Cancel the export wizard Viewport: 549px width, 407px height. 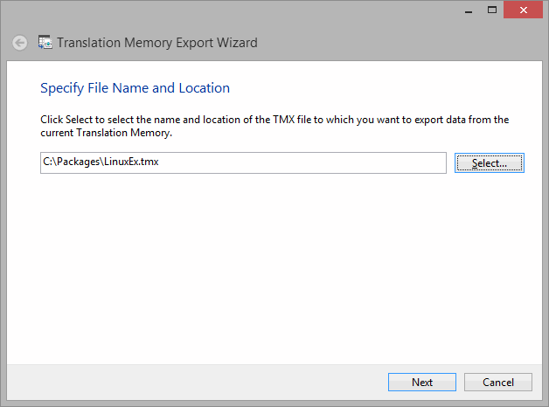[x=498, y=383]
